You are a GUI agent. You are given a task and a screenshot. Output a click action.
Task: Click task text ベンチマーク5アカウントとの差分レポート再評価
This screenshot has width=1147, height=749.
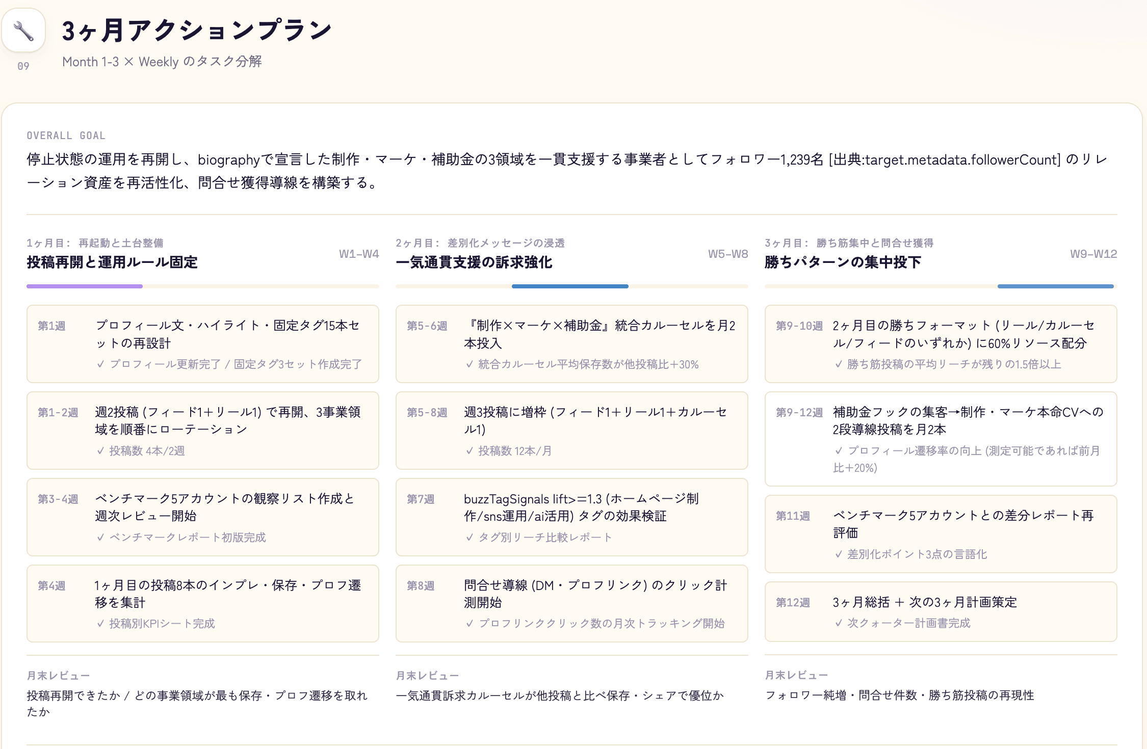click(963, 524)
